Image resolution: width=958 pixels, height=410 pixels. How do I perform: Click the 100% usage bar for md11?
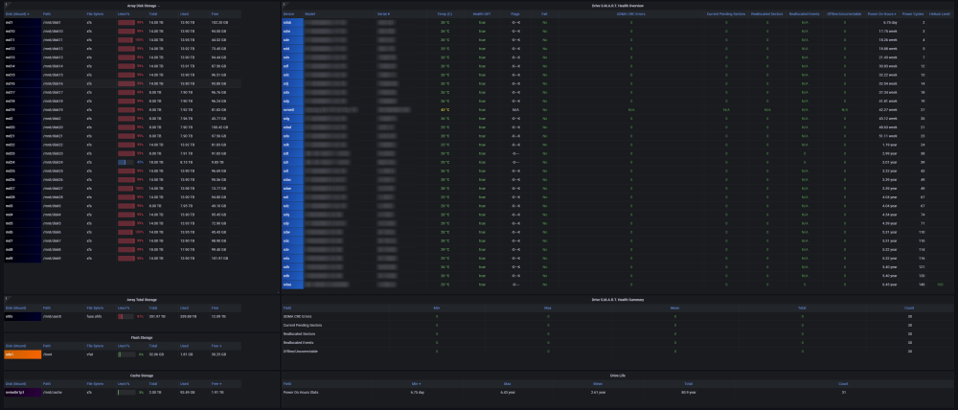tap(126, 39)
